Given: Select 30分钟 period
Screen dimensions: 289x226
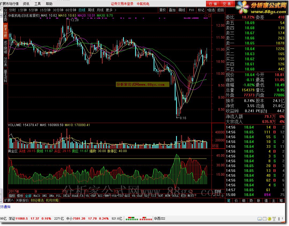Looking at the screenshot, I should point(58,10).
